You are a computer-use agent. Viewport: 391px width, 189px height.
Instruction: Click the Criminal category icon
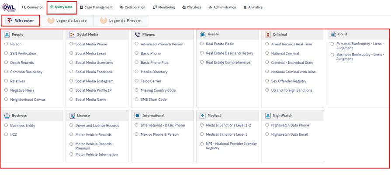(x=268, y=34)
